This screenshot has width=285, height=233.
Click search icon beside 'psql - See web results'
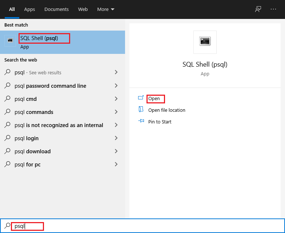(7, 72)
